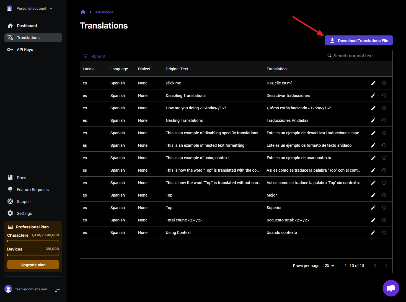This screenshot has height=302, width=406.
Task: Click the home icon in the breadcrumb
Action: [x=83, y=12]
